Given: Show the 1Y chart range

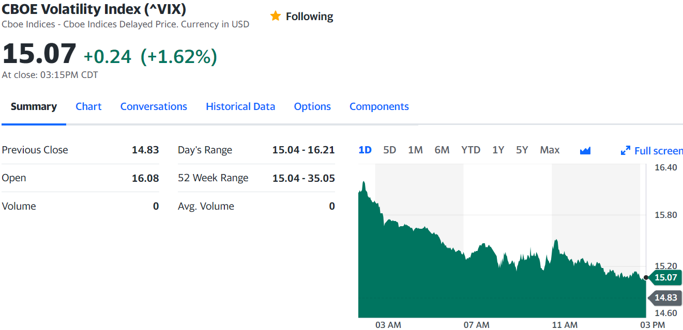Looking at the screenshot, I should [x=498, y=150].
